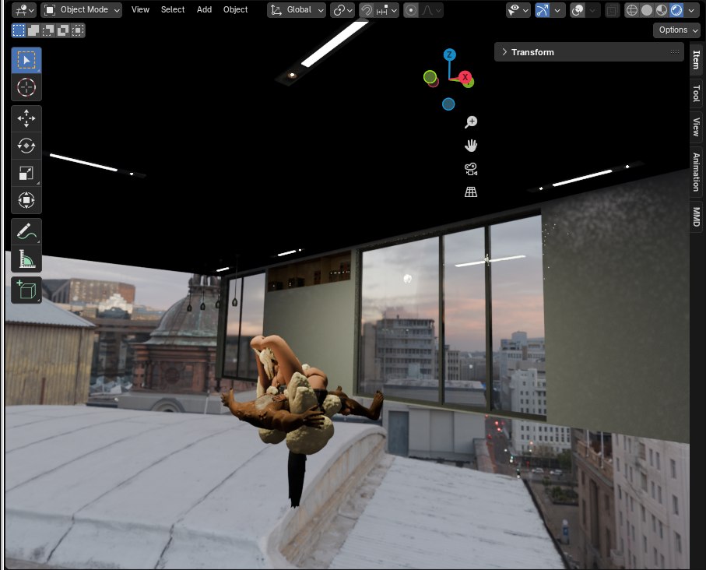The width and height of the screenshot is (706, 570).
Task: Pick the Annotate pencil tool
Action: (x=26, y=231)
